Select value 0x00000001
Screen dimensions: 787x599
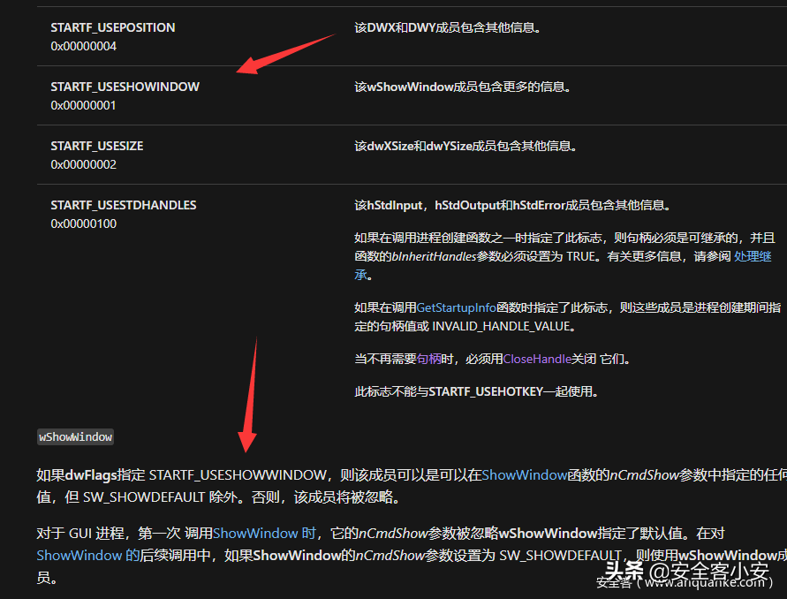pos(83,105)
